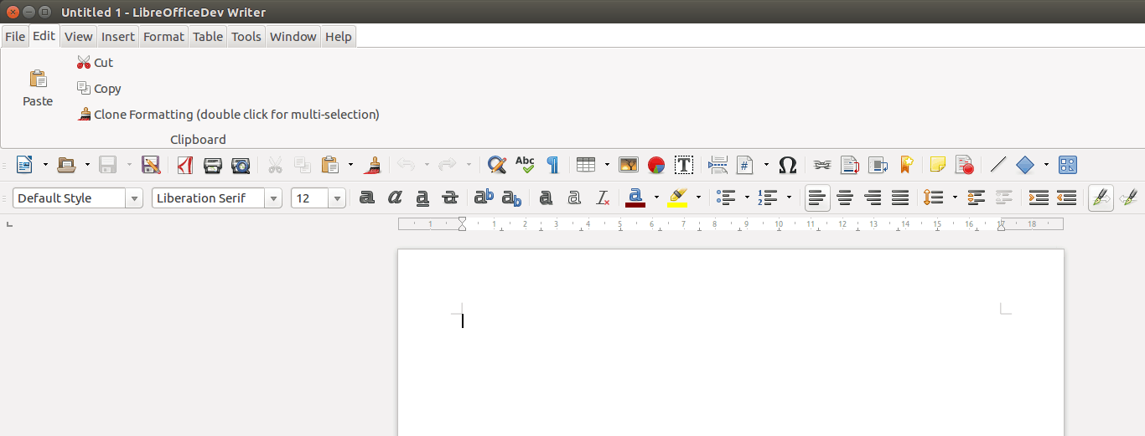Open the Insert menu
Image resolution: width=1145 pixels, height=436 pixels.
(118, 36)
